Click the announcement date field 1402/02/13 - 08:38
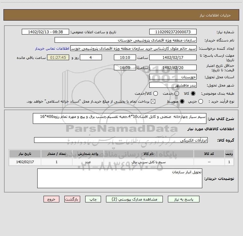Image resolution: width=243 pixels, height=236 pixels. [x=45, y=32]
